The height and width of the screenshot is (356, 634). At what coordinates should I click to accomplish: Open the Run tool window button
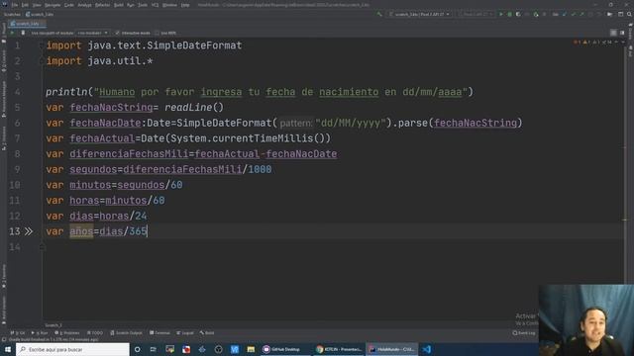coord(40,333)
